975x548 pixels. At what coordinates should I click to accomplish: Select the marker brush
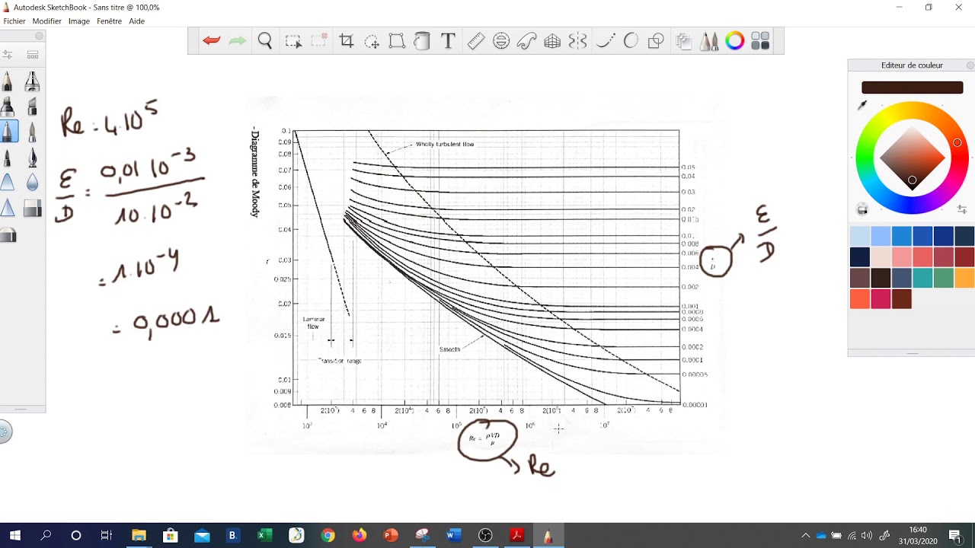point(8,106)
